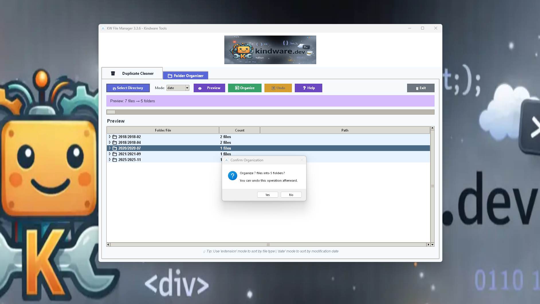The image size is (540, 304).
Task: Click the question mark icon in dialog
Action: pyautogui.click(x=232, y=176)
